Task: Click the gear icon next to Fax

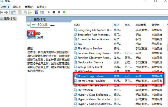Action: (x=76, y=44)
